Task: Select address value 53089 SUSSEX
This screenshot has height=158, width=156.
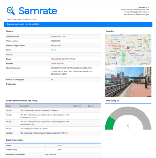Action: point(57,63)
